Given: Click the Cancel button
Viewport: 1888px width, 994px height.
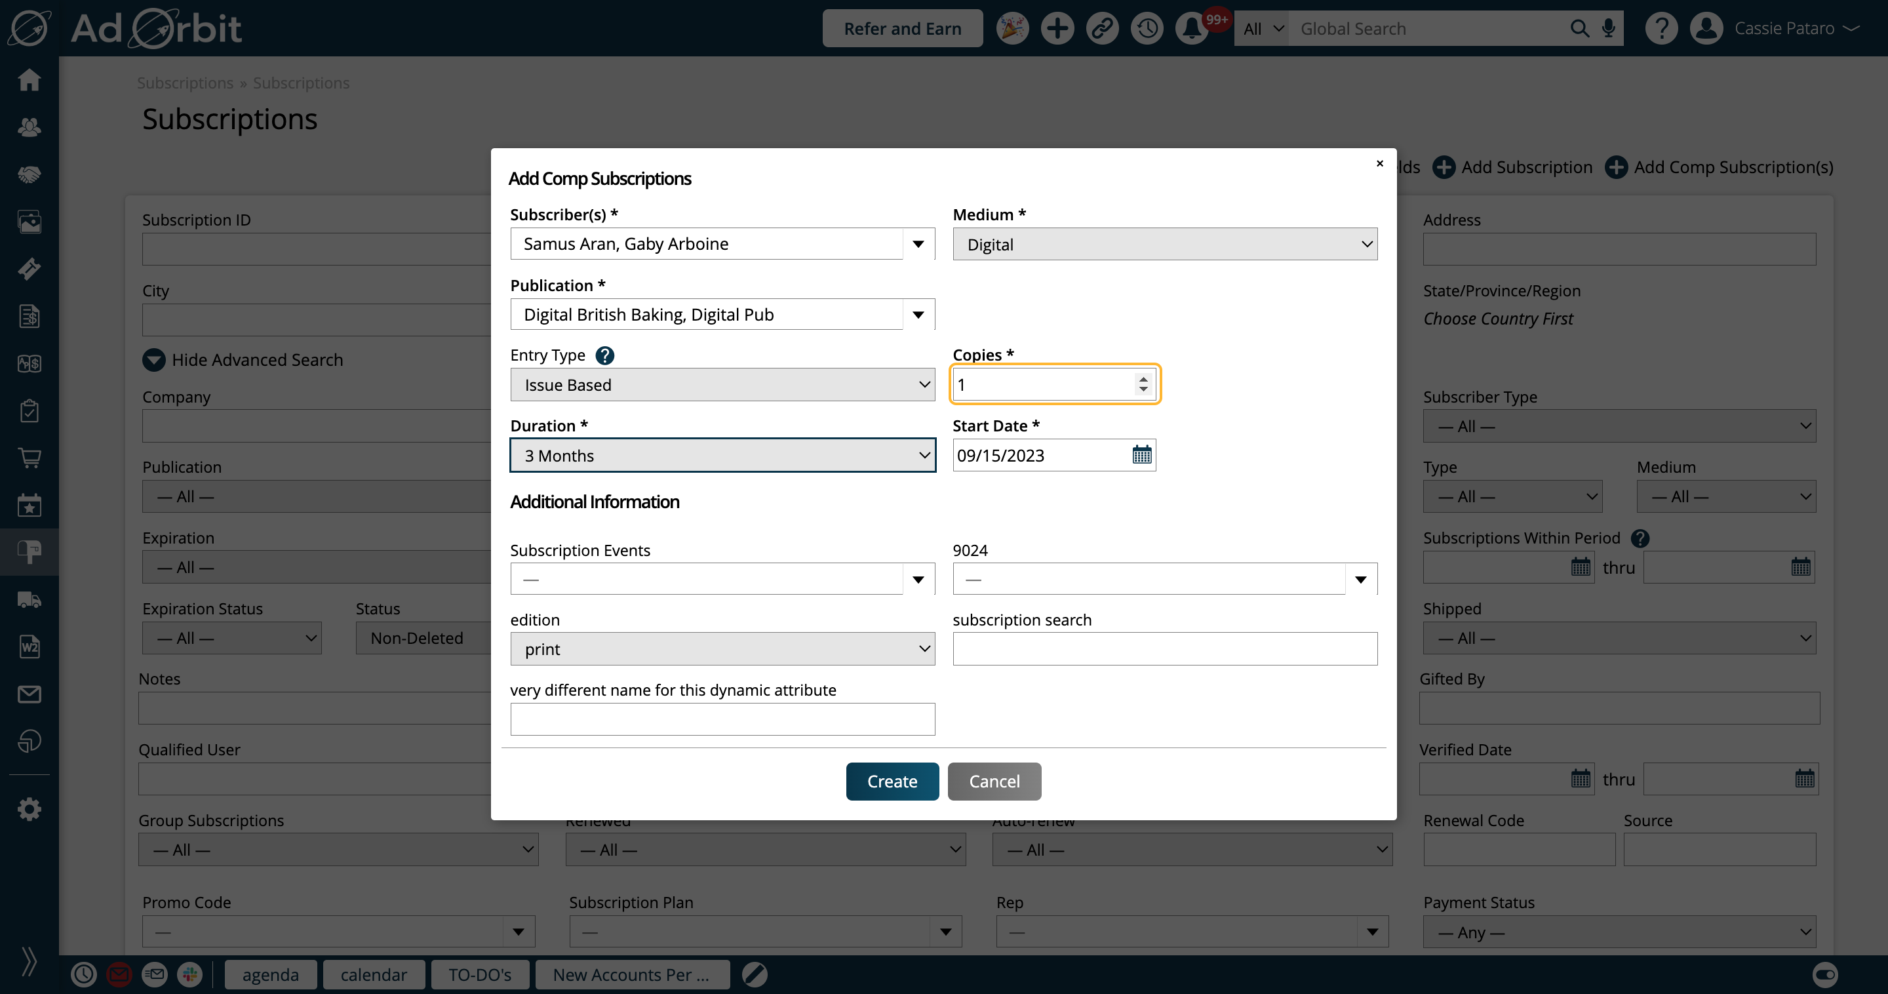Looking at the screenshot, I should tap(994, 782).
